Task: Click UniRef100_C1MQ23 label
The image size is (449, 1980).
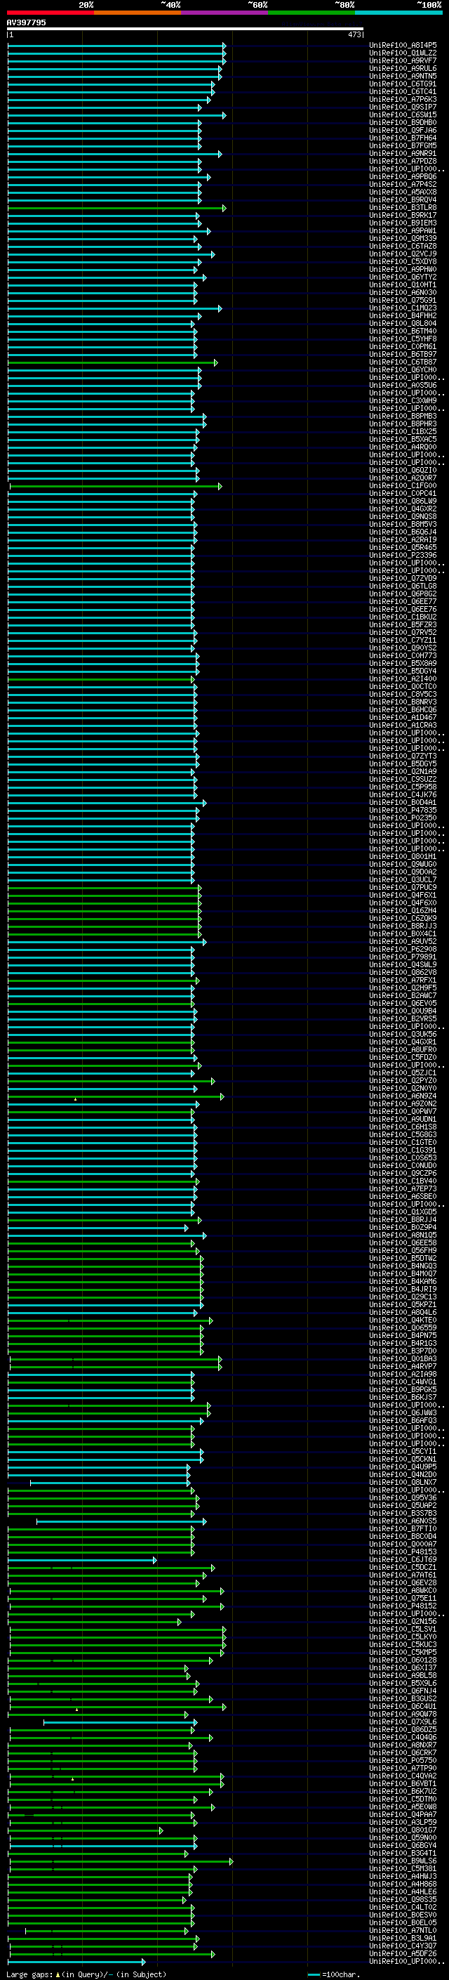Action: [403, 308]
